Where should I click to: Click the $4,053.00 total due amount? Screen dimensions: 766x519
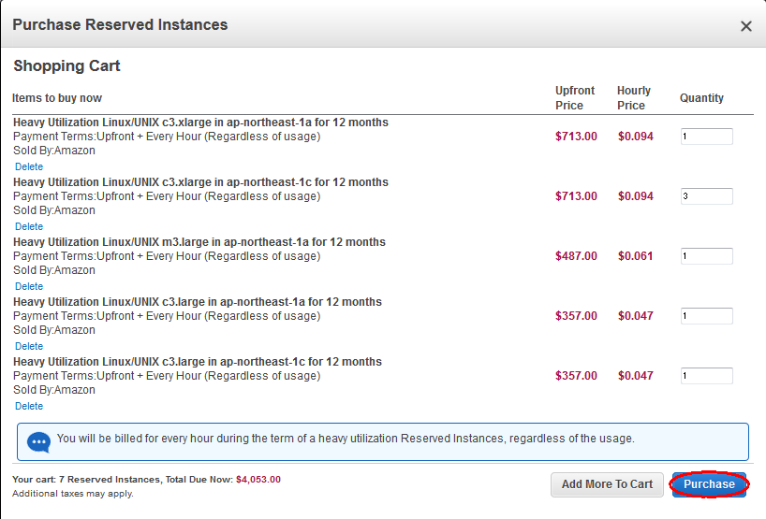tap(258, 480)
